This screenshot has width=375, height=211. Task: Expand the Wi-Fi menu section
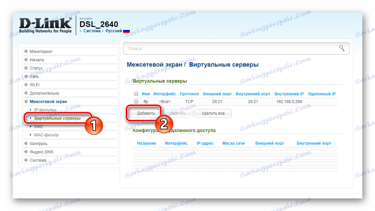tap(70, 85)
